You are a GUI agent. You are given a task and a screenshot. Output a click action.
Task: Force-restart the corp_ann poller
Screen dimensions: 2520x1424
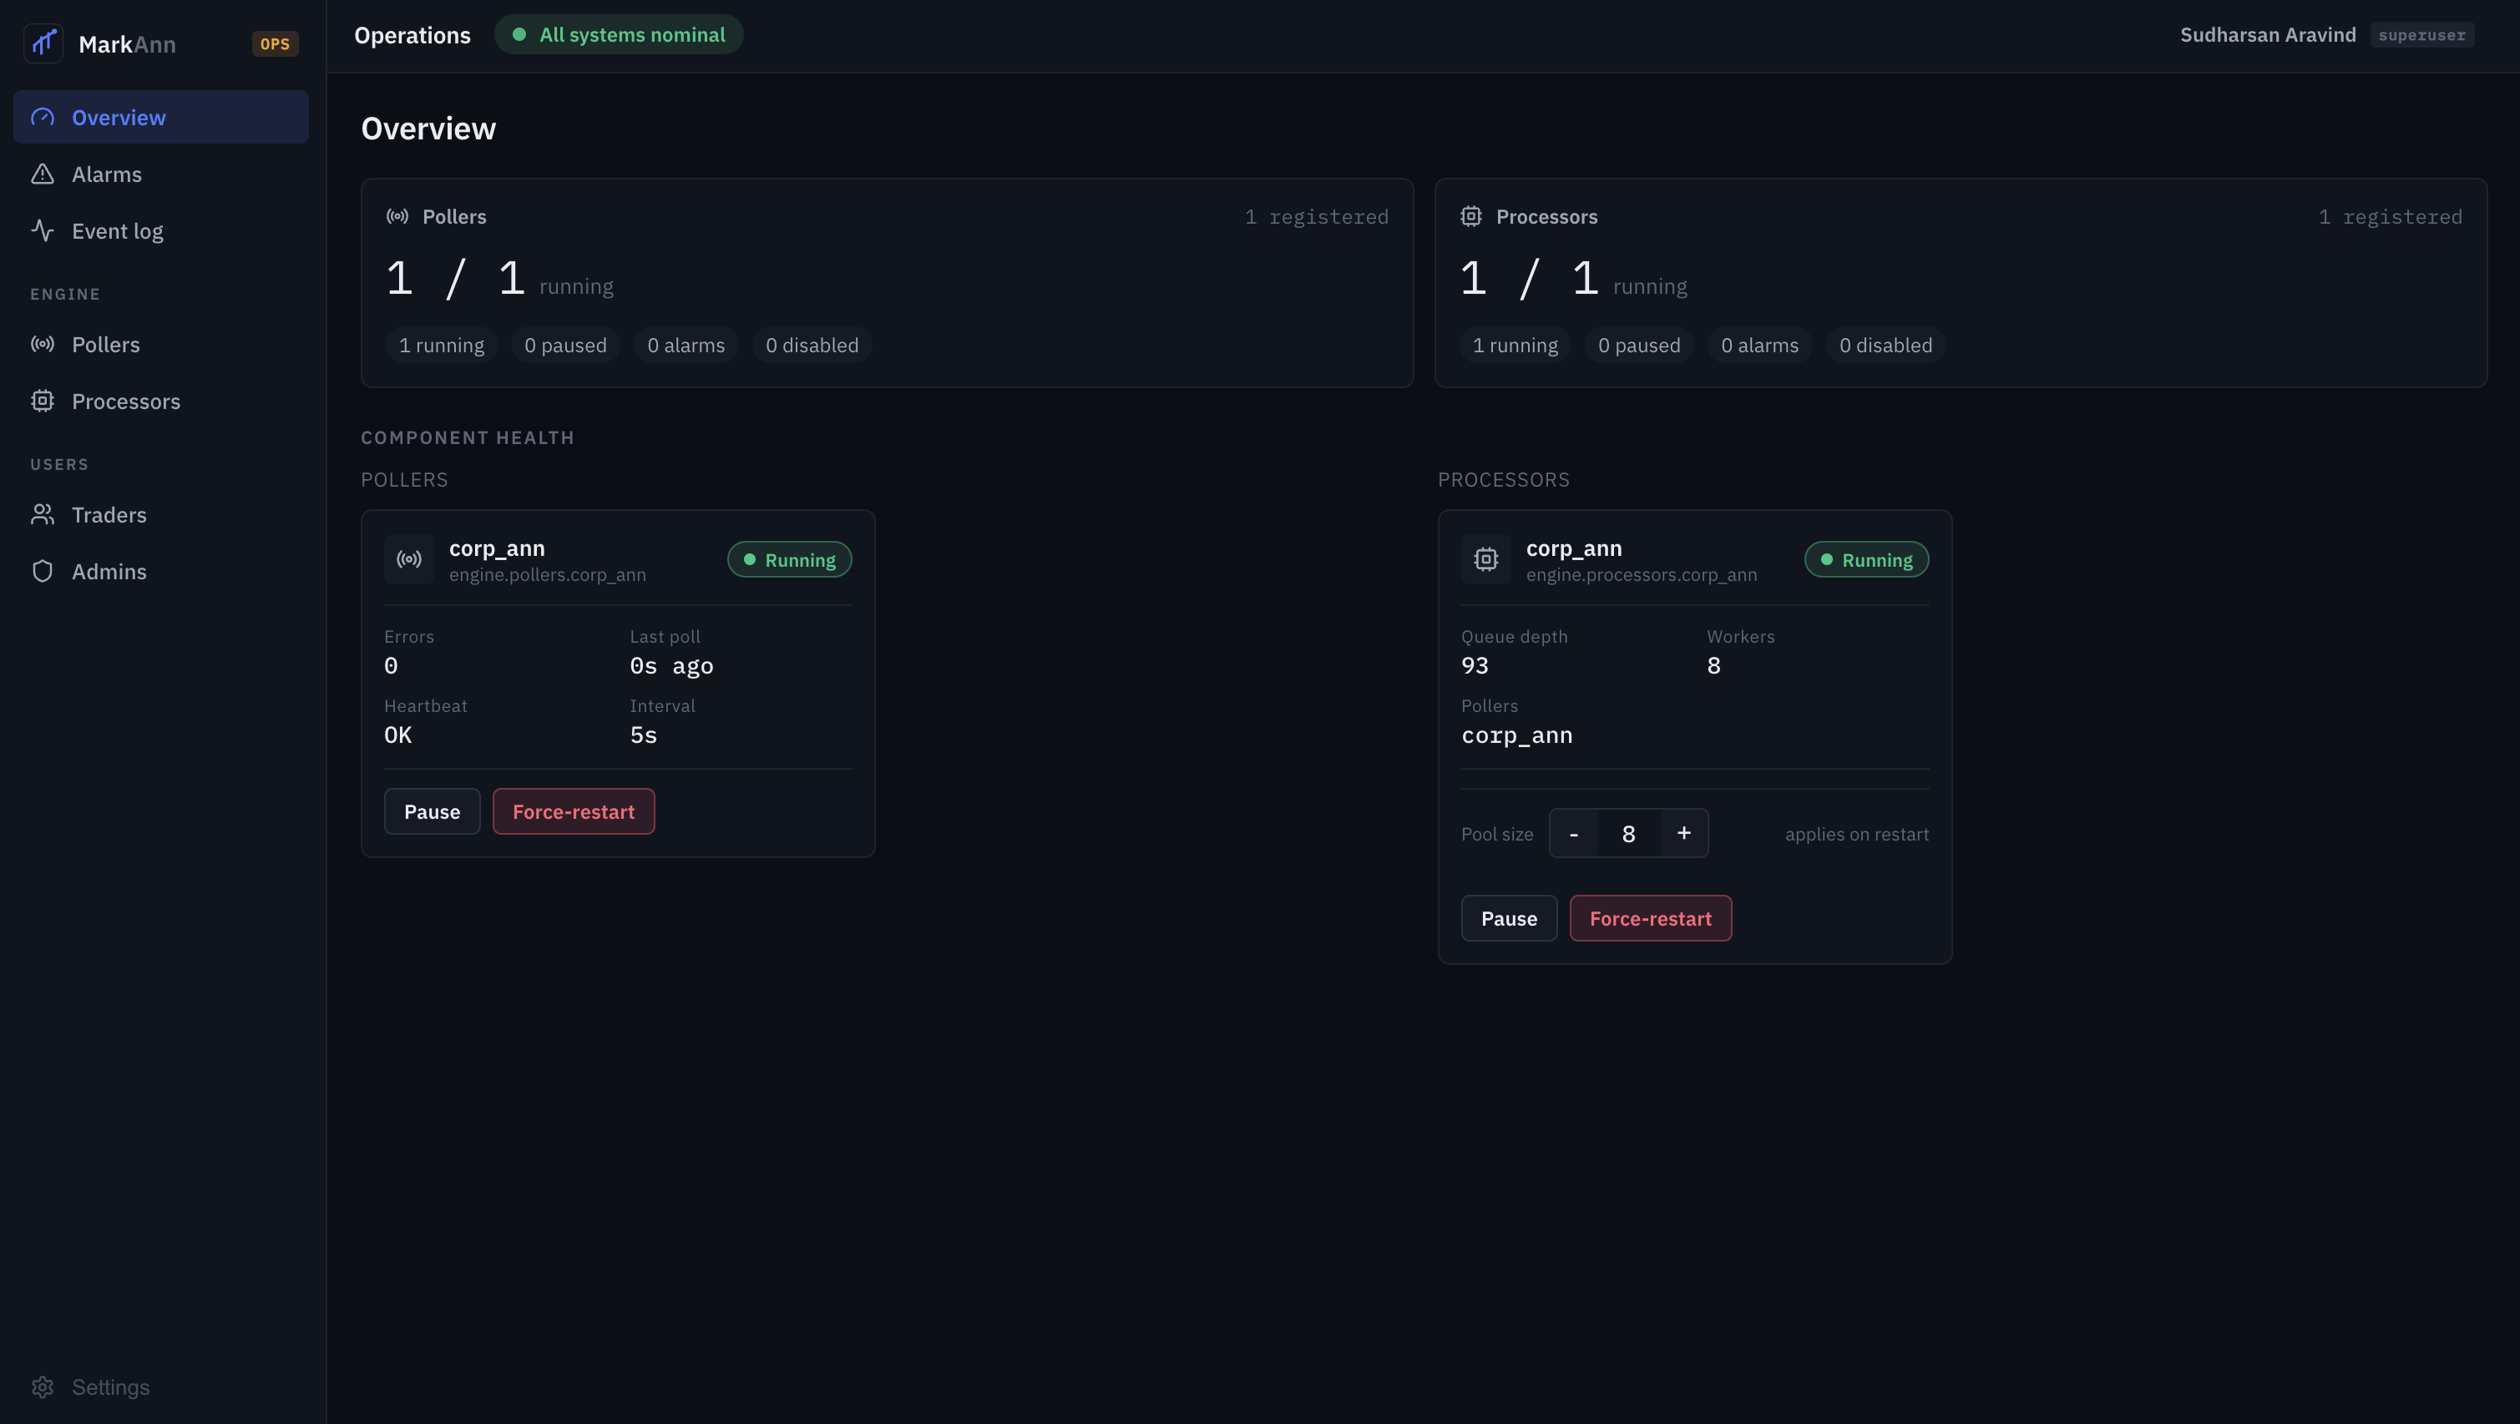[574, 812]
